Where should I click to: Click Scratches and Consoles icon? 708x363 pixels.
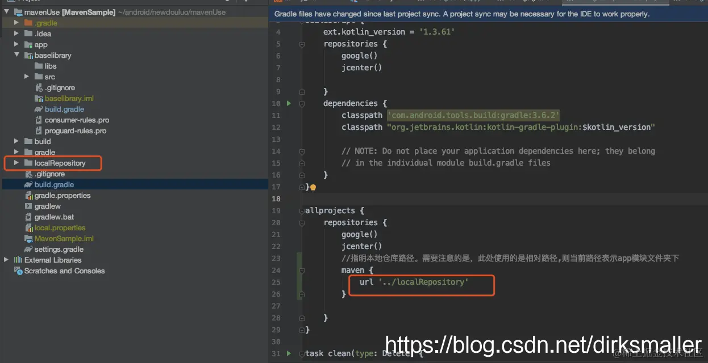point(18,271)
